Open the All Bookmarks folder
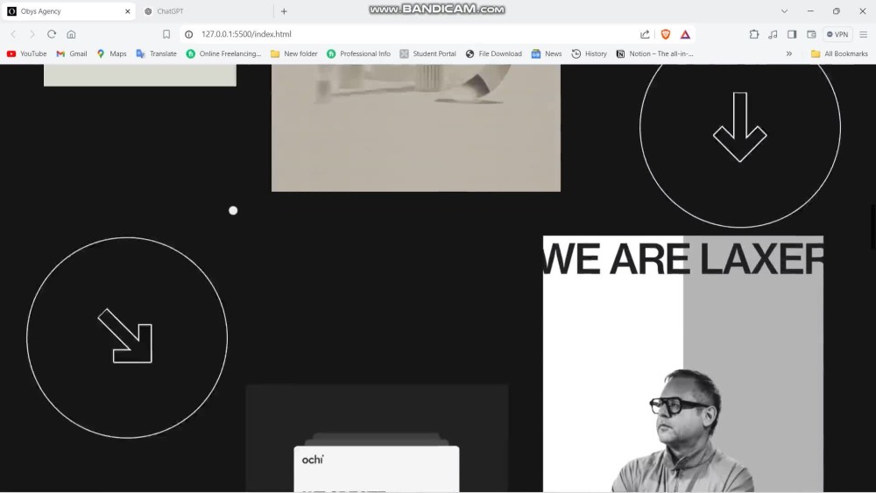This screenshot has height=493, width=876. click(x=839, y=53)
